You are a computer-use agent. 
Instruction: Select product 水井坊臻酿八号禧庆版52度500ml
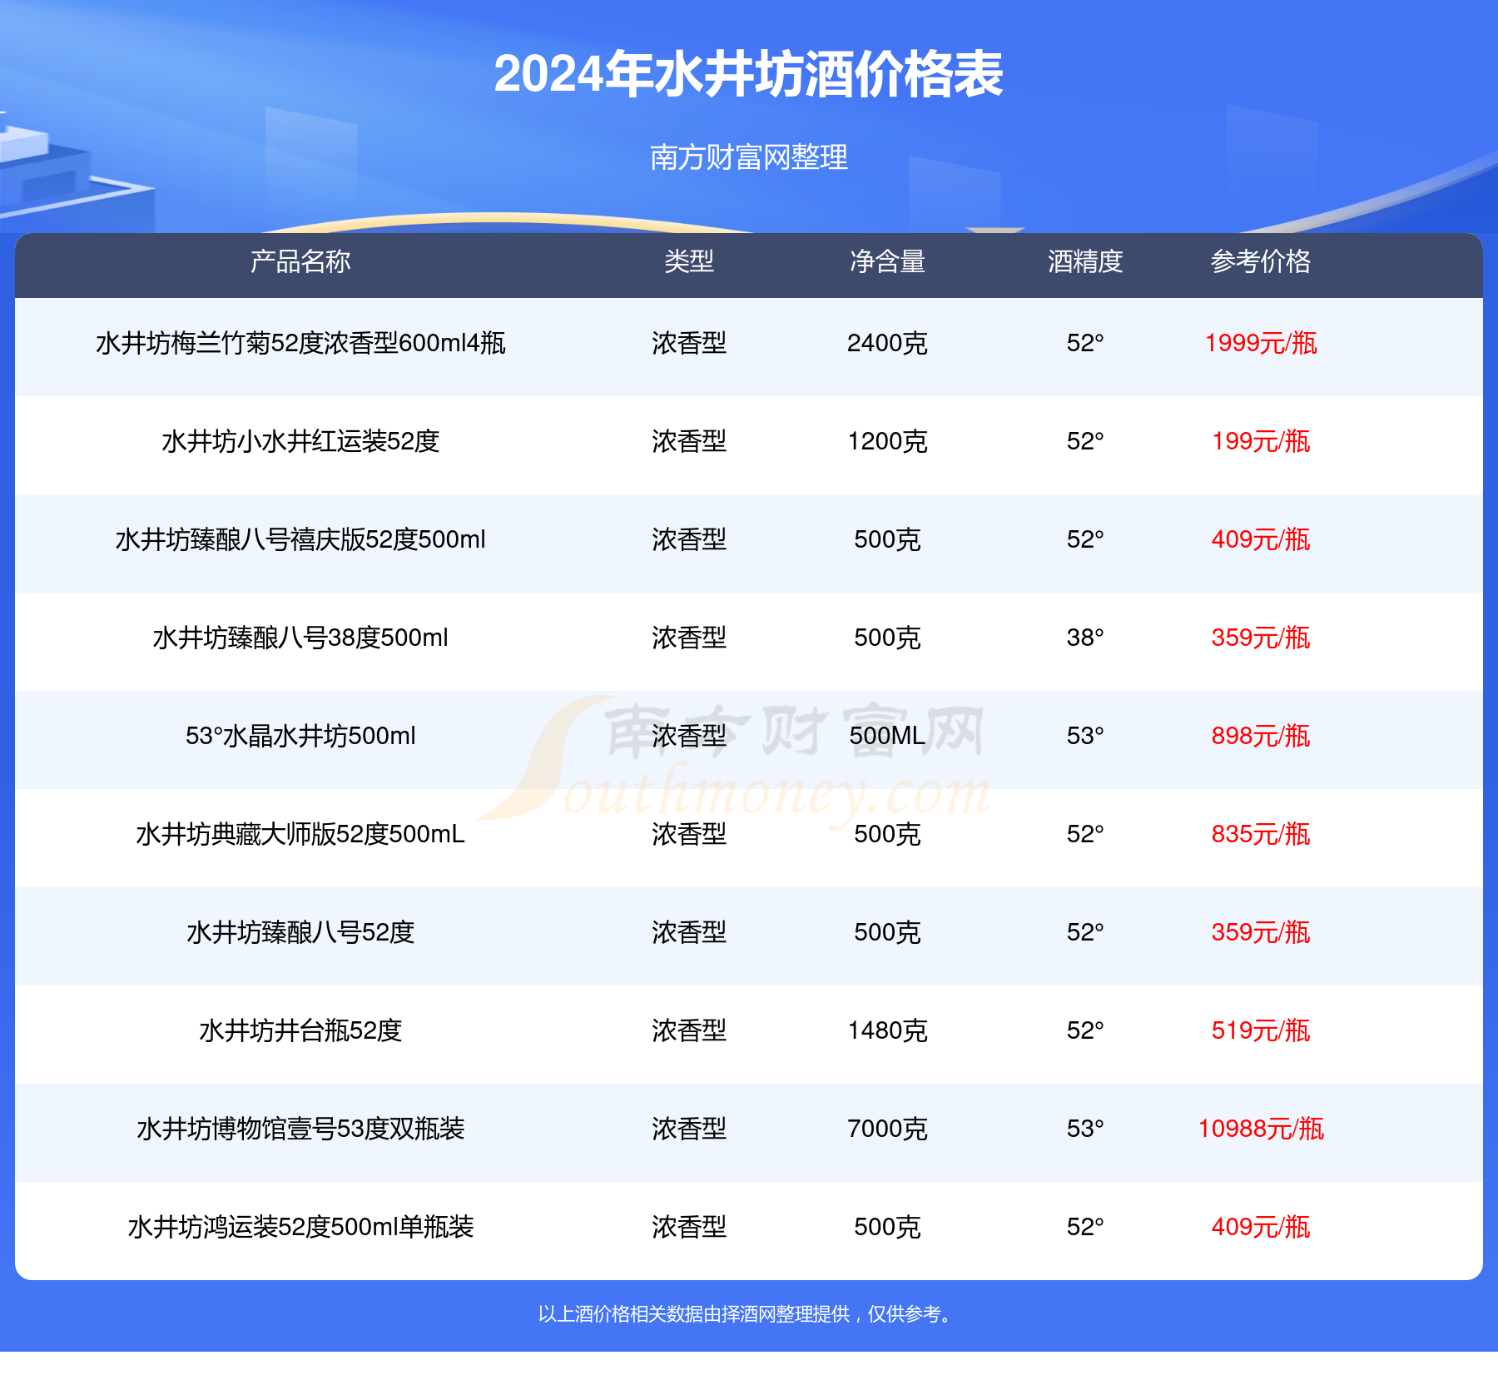300,539
